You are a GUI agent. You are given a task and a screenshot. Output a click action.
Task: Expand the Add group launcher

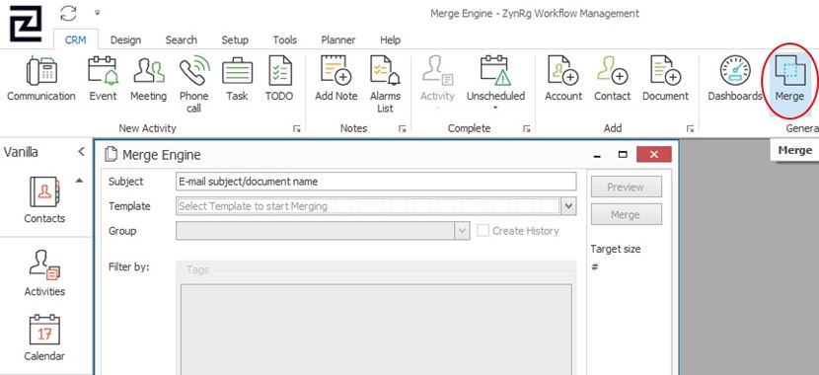691,128
